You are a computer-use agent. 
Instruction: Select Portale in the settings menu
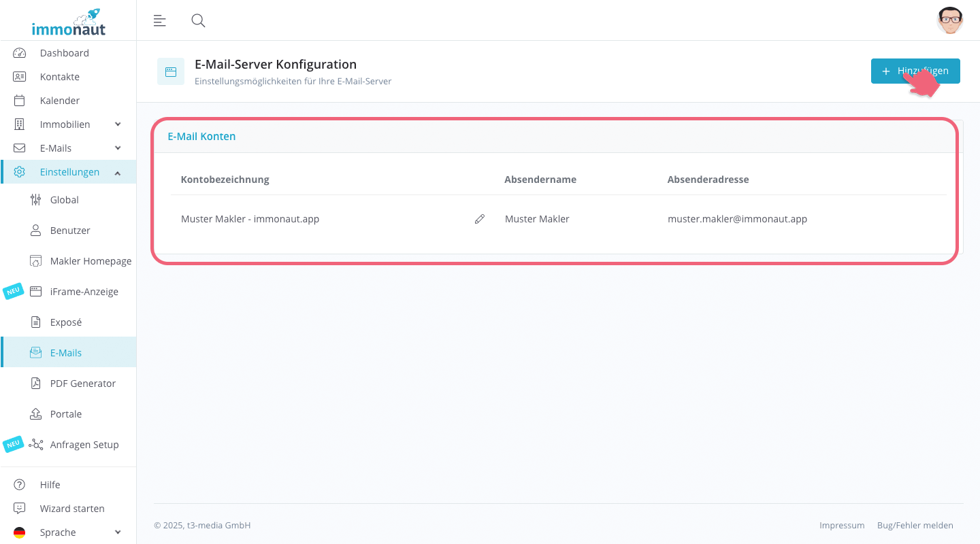tap(65, 414)
